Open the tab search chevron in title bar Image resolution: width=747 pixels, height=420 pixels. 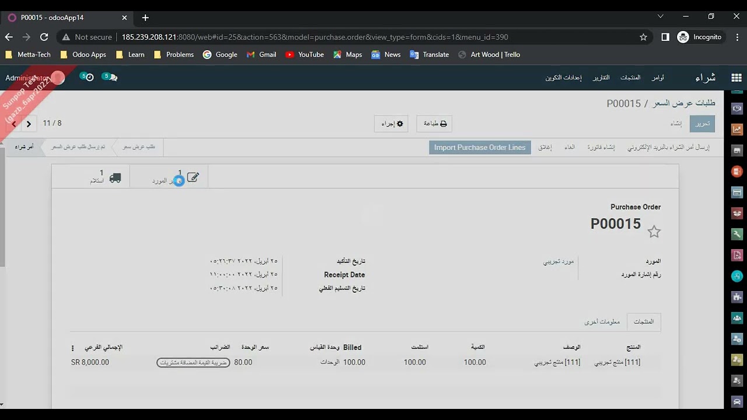tap(661, 16)
